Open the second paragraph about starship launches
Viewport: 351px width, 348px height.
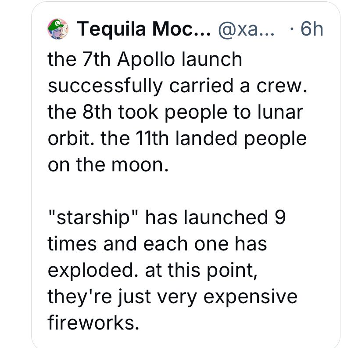click(x=172, y=270)
